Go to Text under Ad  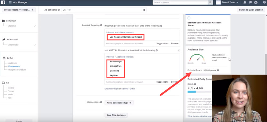[10, 98]
